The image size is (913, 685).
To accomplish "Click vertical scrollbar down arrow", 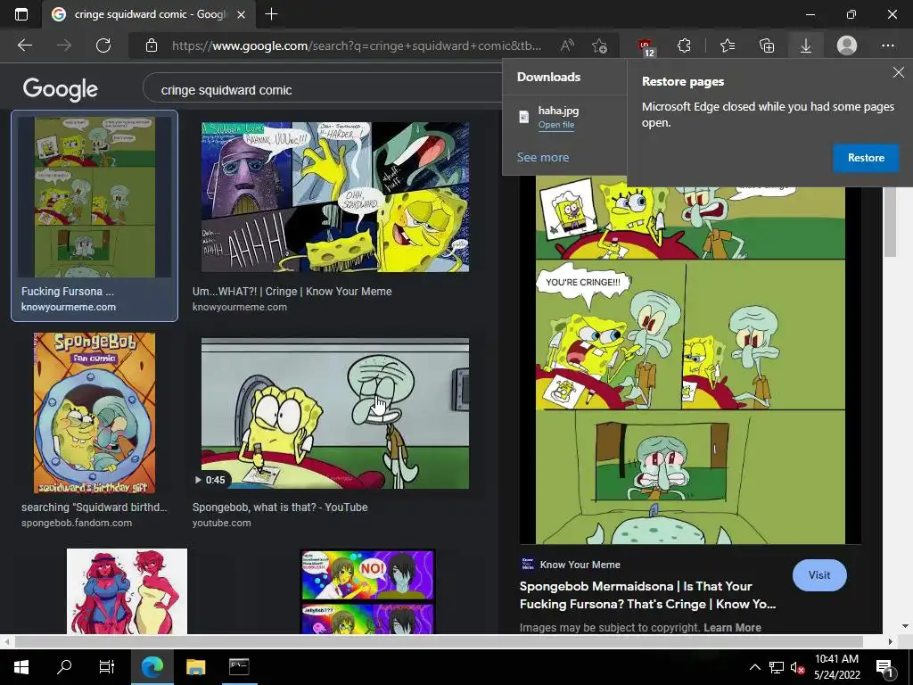I will tap(905, 625).
